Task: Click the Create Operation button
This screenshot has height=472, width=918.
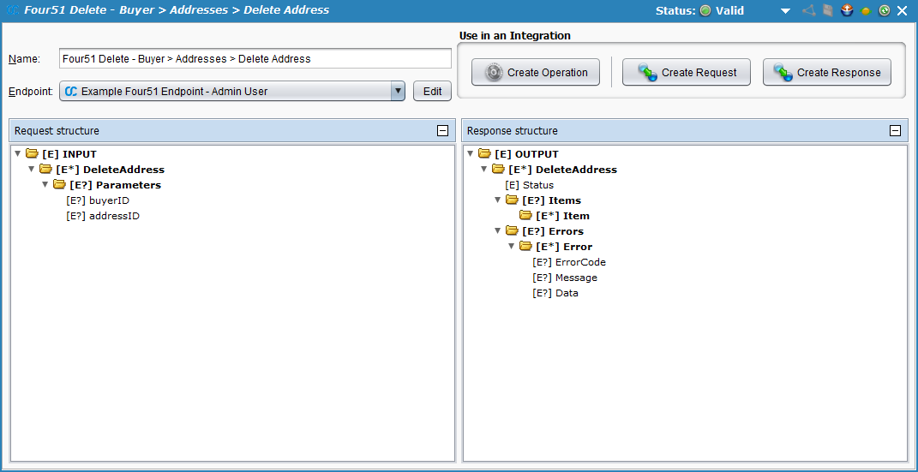Action: coord(536,73)
